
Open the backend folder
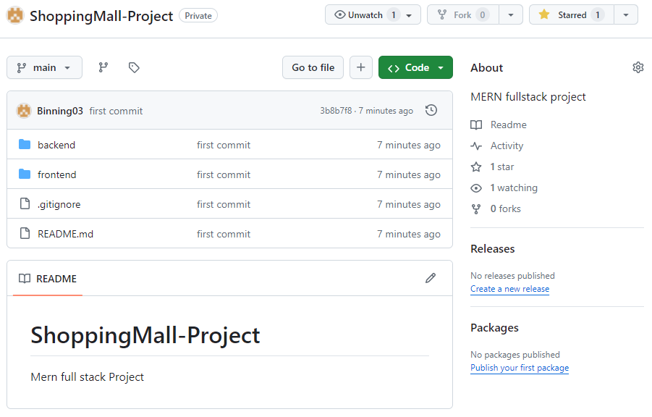tap(56, 145)
